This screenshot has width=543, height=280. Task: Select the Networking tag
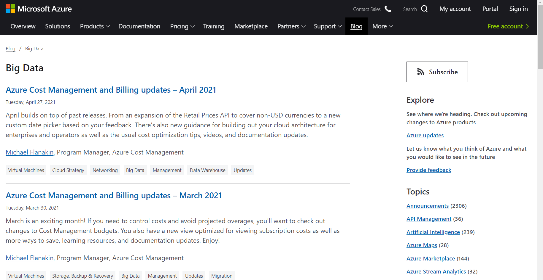pos(105,170)
